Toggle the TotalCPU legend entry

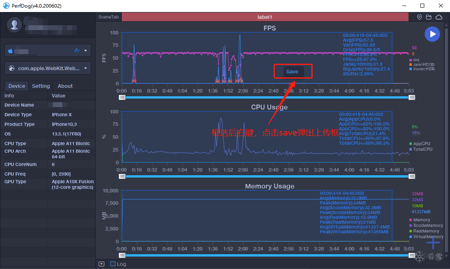pyautogui.click(x=421, y=149)
